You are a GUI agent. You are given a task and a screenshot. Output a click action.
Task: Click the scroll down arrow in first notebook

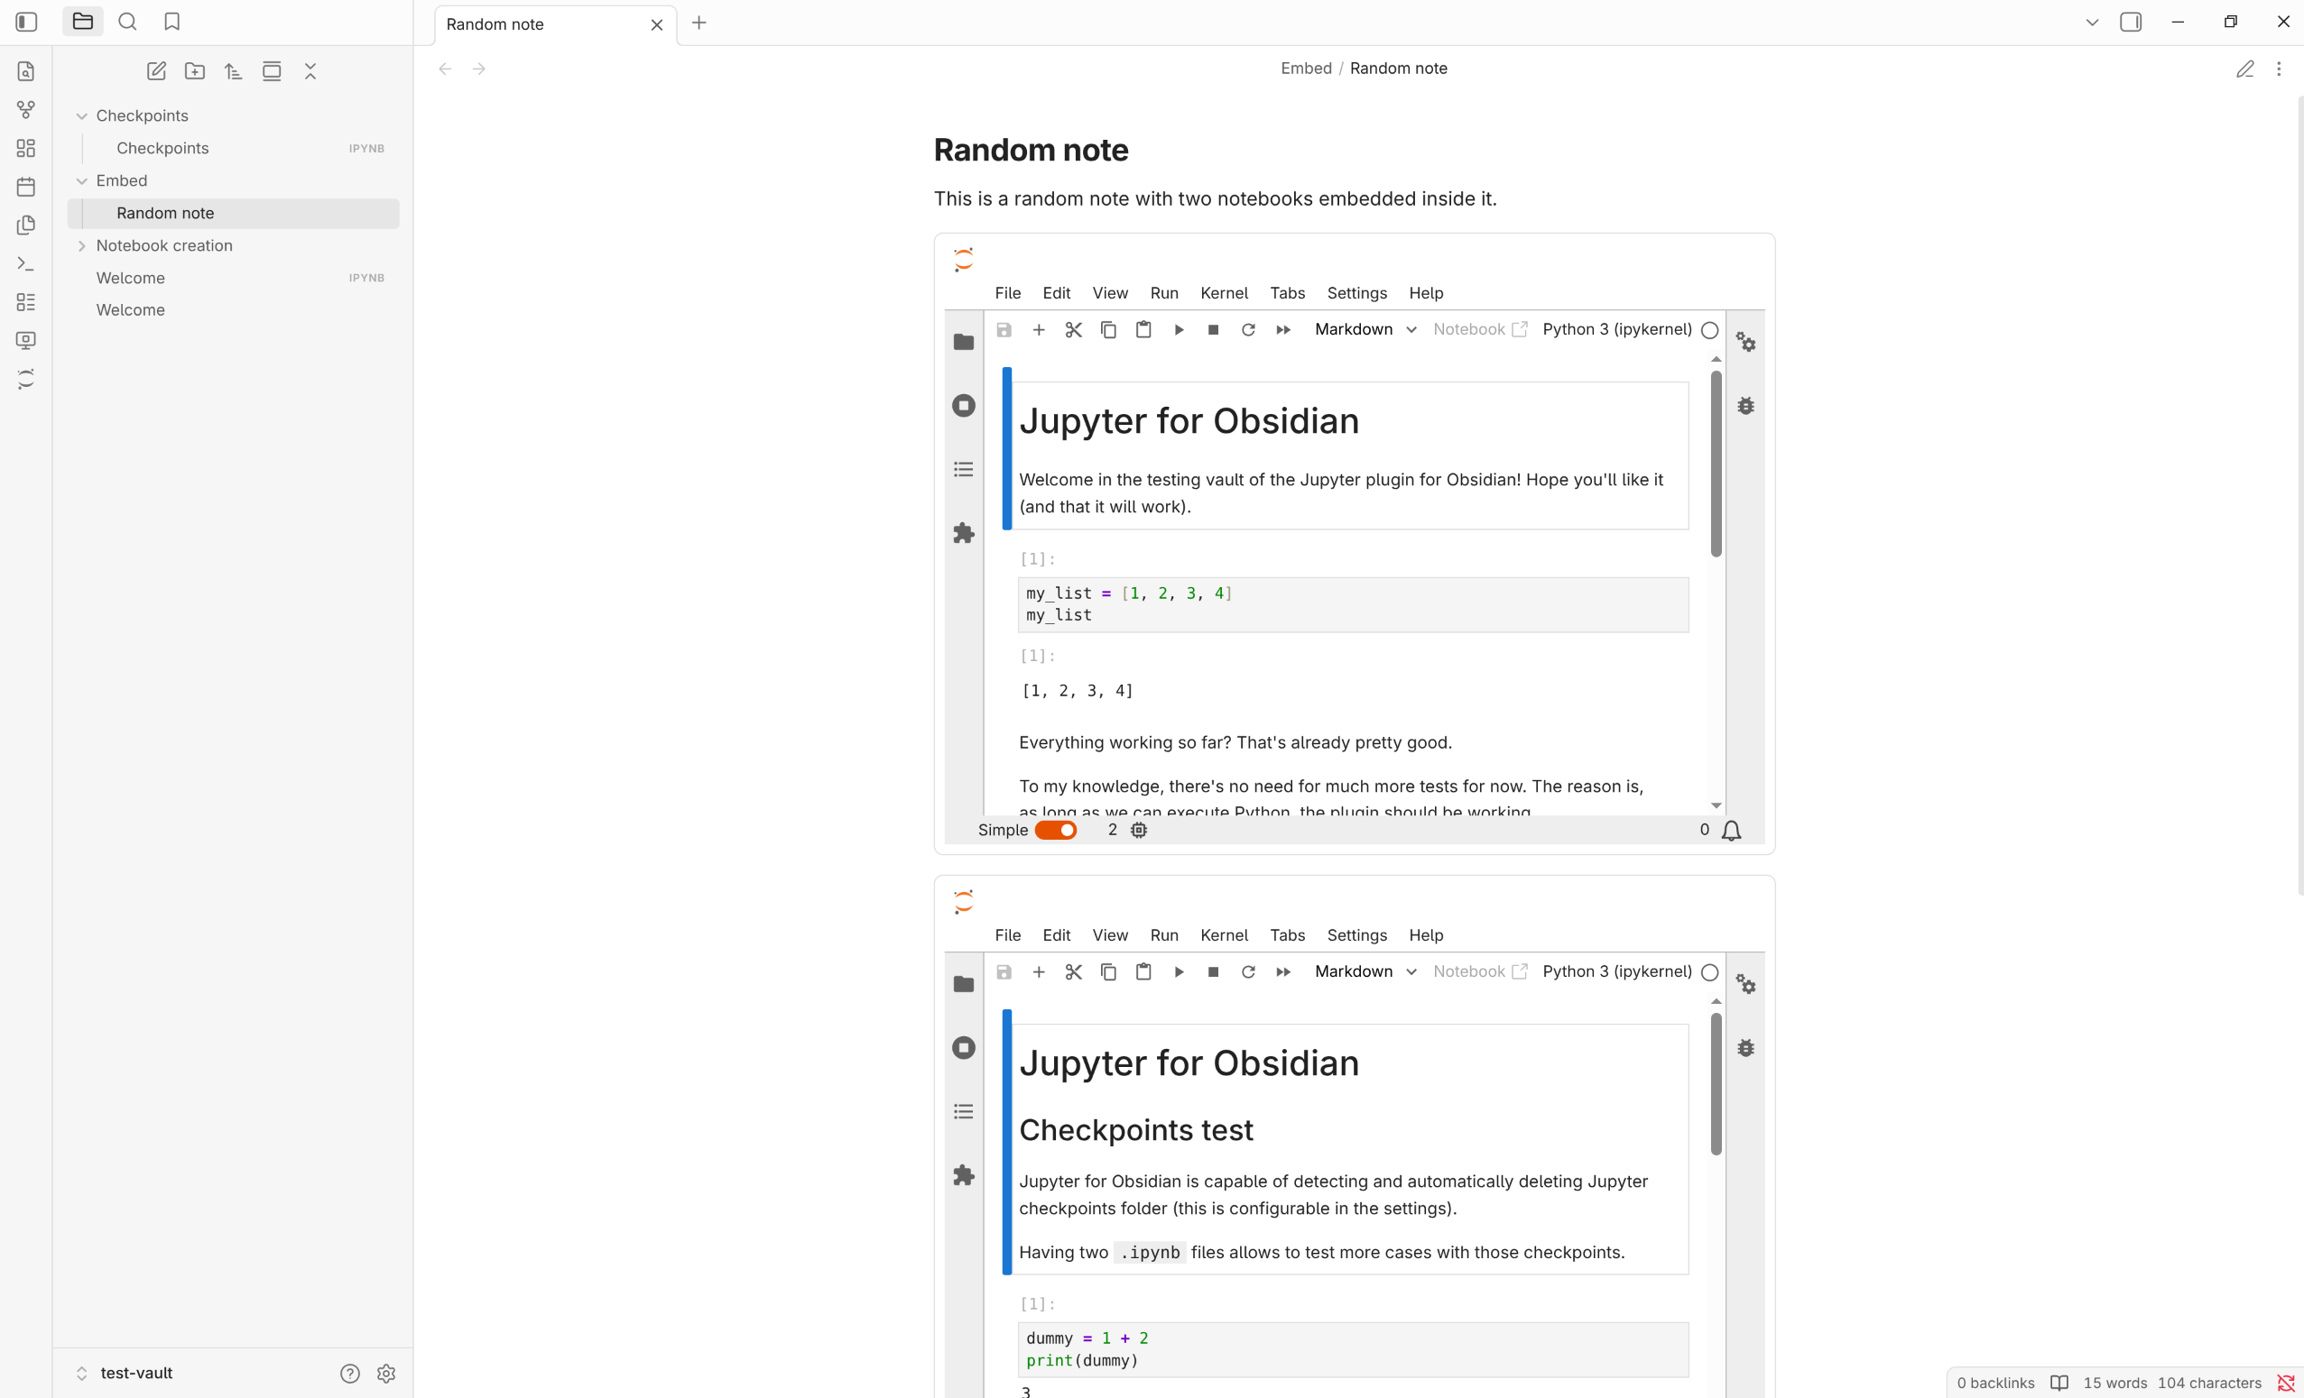1716,805
